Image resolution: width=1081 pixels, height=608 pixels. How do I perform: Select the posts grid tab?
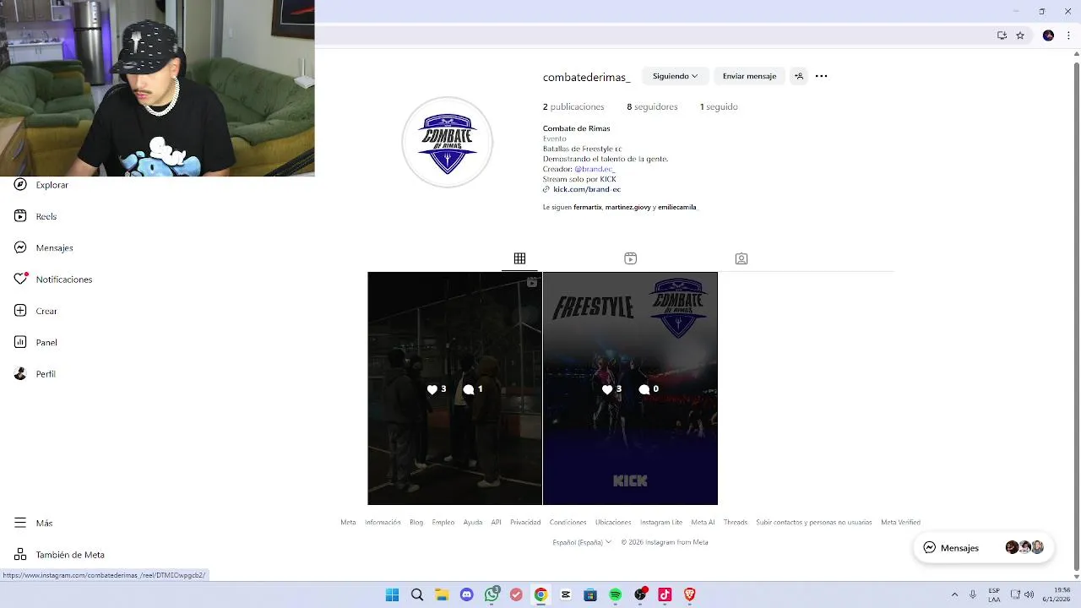[519, 258]
